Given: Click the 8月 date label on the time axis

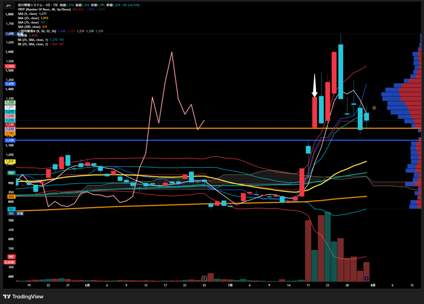Looking at the screenshot, I should pos(373,285).
